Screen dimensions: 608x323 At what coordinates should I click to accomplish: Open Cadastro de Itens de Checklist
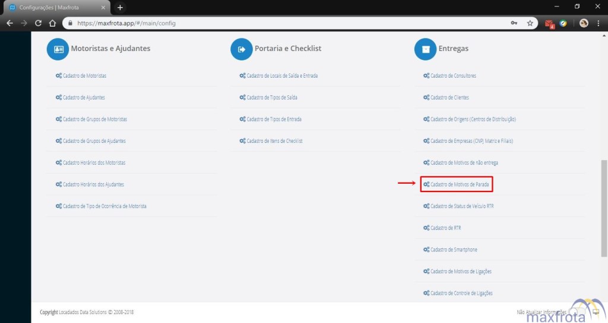(274, 141)
